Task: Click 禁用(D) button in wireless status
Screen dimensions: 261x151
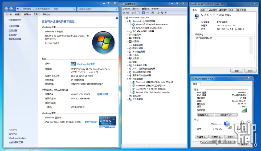Action: pos(216,137)
